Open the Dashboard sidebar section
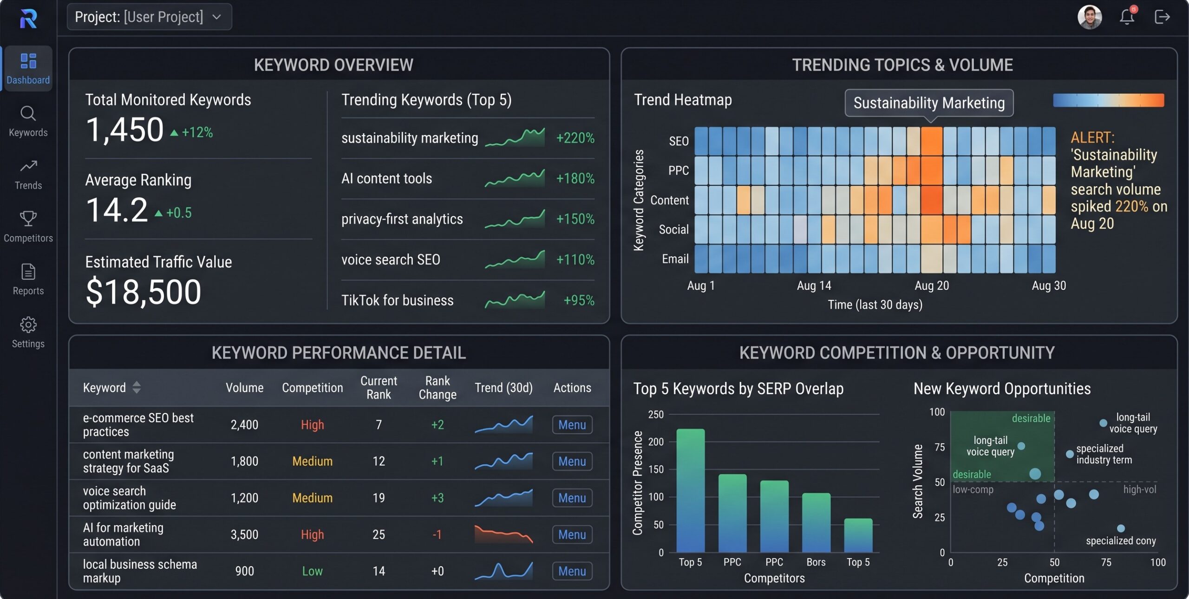This screenshot has height=599, width=1189. 28,69
